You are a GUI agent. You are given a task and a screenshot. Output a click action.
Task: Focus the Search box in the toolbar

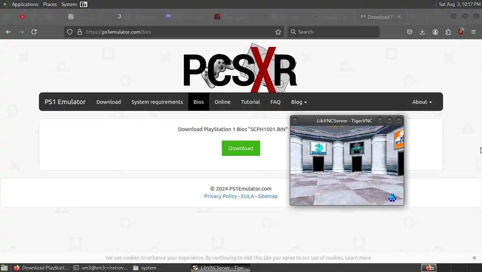tap(333, 32)
